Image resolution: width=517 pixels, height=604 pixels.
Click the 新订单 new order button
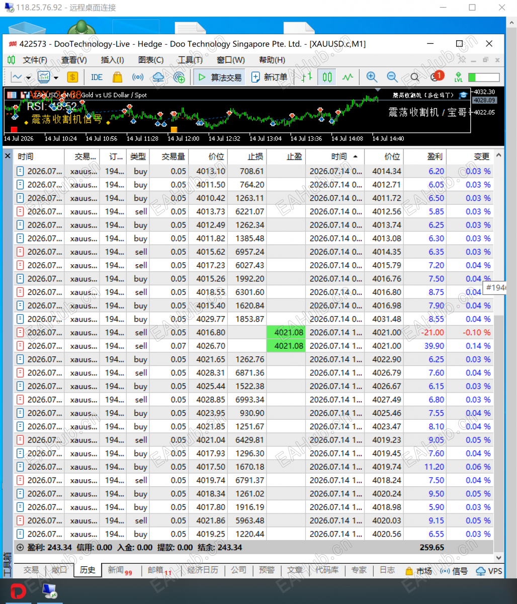[270, 77]
